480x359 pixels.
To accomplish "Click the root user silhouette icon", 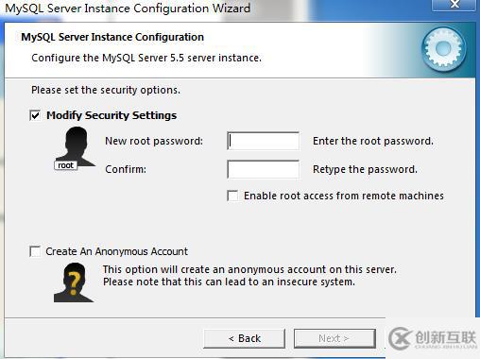I will tap(75, 146).
